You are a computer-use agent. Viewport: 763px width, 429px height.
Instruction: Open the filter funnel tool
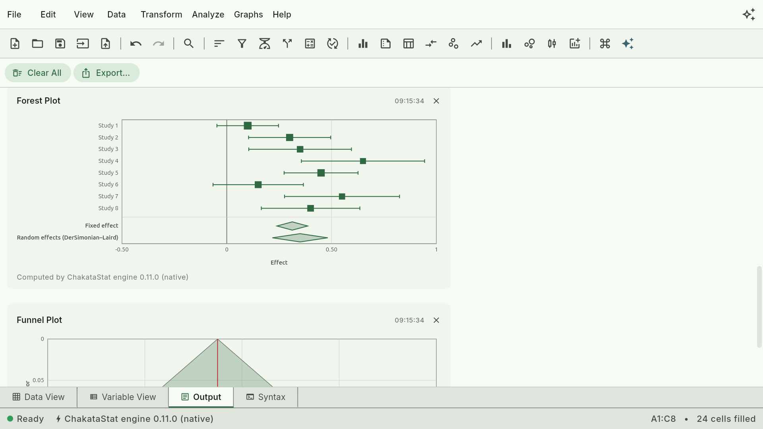coord(242,44)
